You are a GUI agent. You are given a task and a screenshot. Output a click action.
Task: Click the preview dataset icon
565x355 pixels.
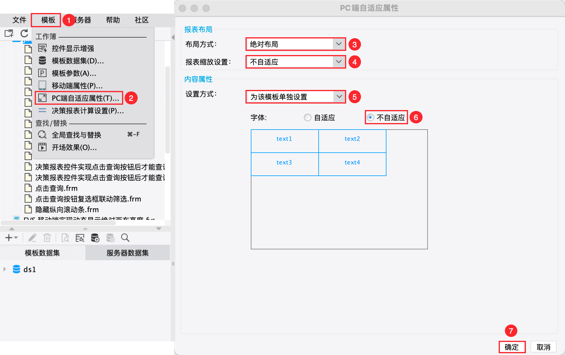[x=65, y=238]
